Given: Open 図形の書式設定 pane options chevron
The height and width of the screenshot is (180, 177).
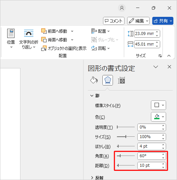Looking at the screenshot, I should 156,67.
